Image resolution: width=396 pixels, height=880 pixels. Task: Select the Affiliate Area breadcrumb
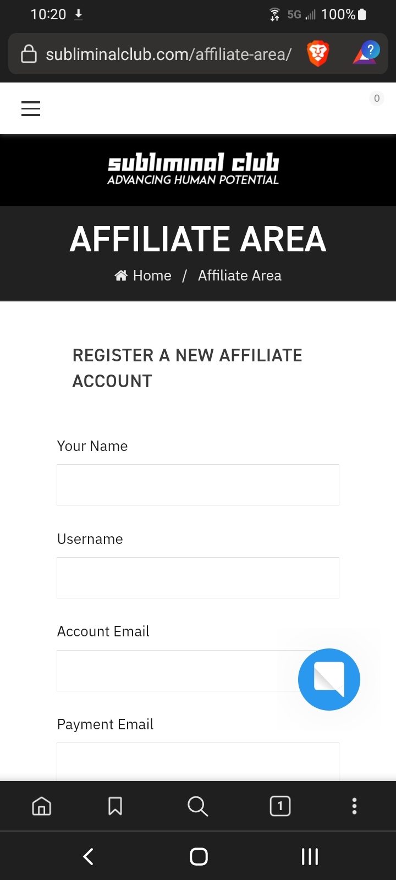tap(240, 276)
